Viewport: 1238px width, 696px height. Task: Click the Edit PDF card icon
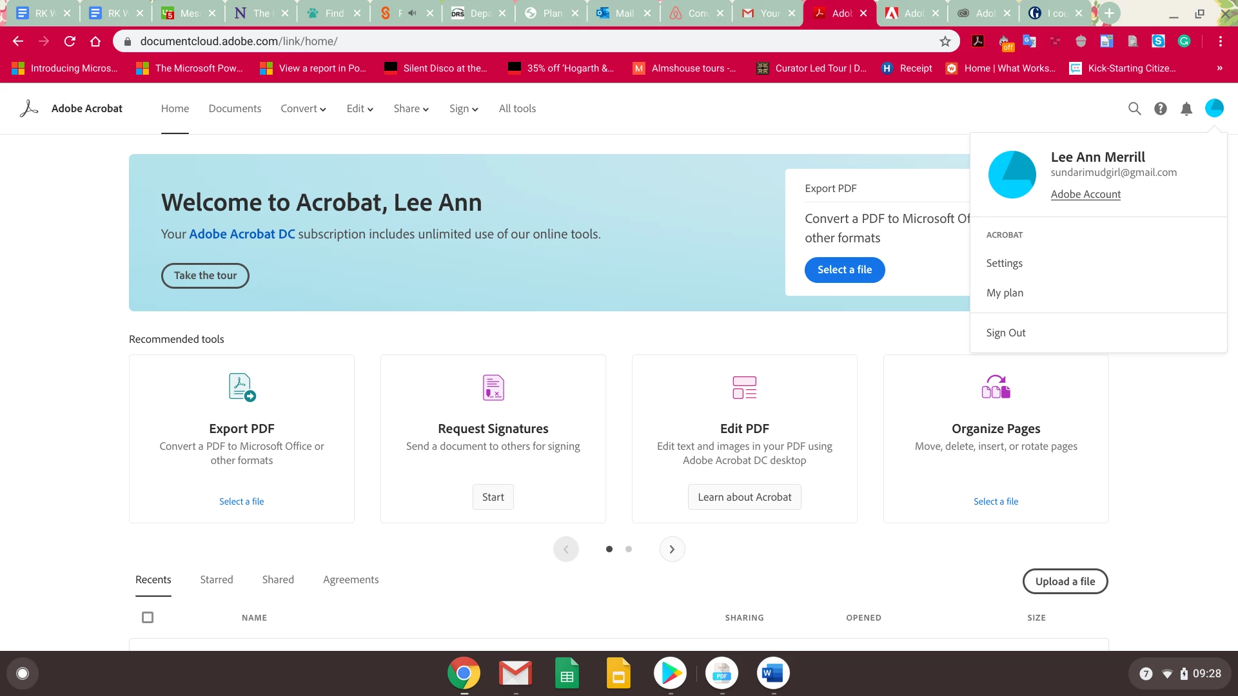(744, 387)
